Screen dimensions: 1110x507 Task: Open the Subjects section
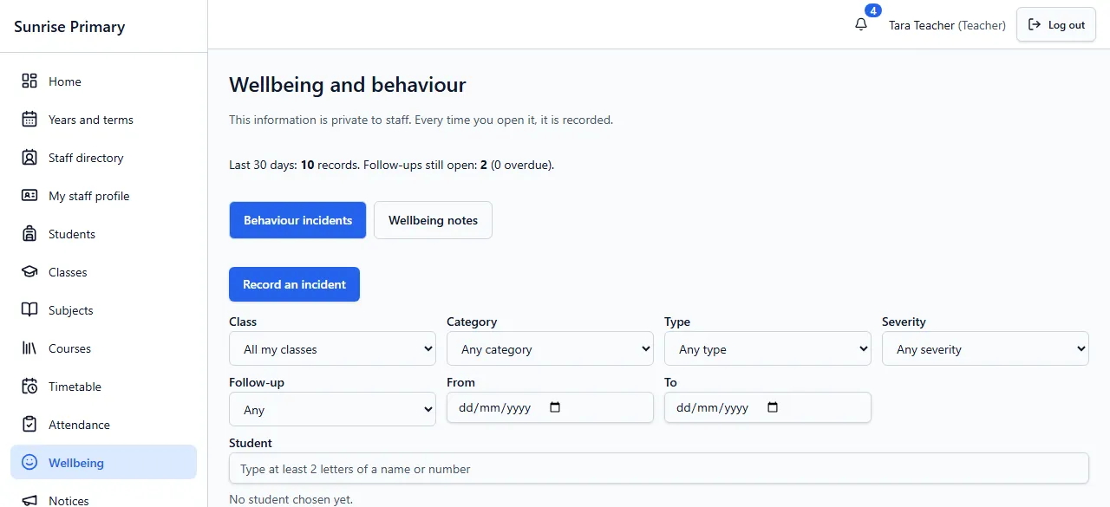click(x=103, y=309)
